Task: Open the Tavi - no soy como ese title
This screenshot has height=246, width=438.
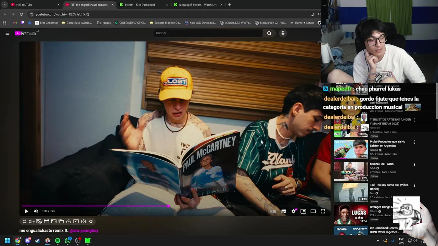Action: [x=389, y=187]
